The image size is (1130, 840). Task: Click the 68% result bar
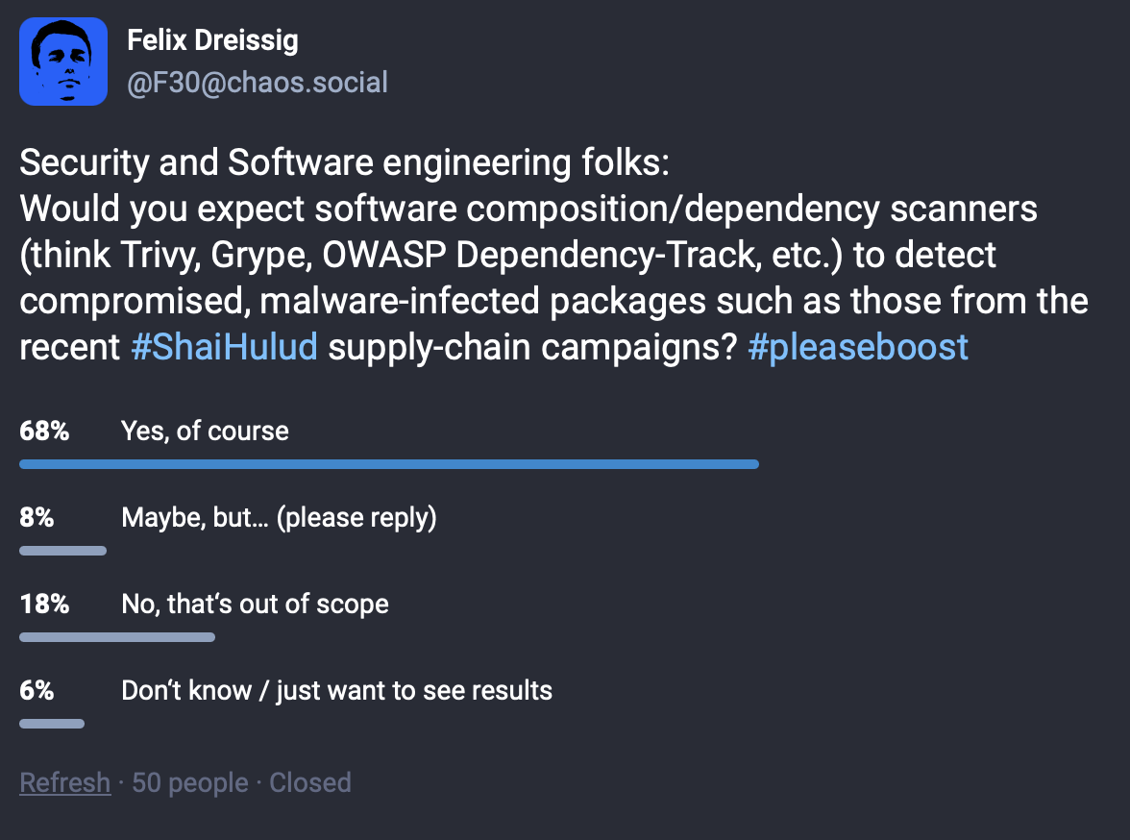(389, 464)
